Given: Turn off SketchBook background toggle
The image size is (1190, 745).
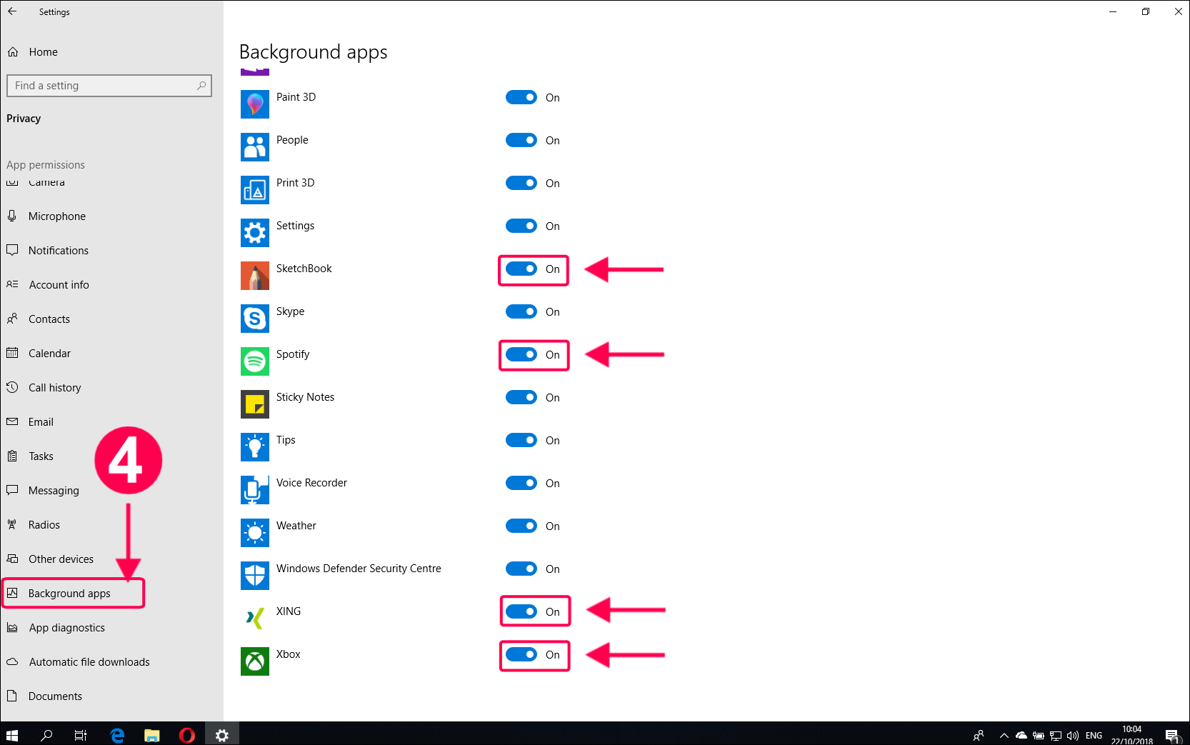Looking at the screenshot, I should point(521,269).
